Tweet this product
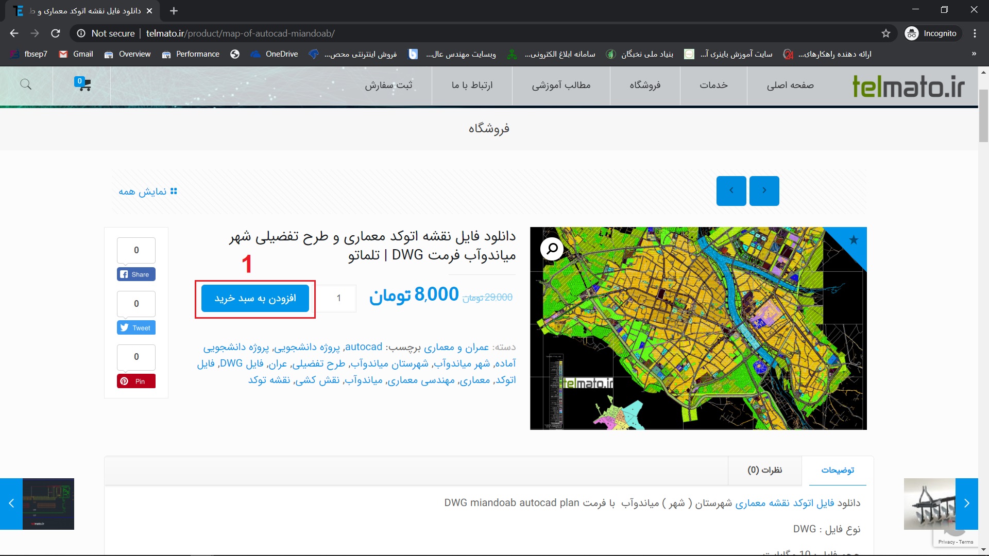 [136, 328]
